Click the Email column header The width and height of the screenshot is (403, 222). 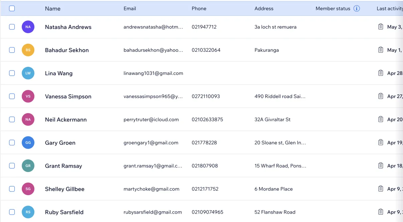tap(130, 9)
